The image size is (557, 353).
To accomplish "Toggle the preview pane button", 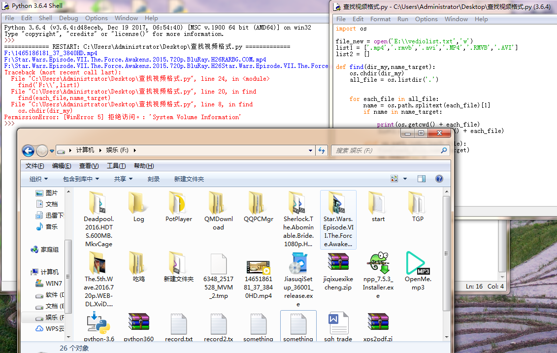I will point(421,179).
